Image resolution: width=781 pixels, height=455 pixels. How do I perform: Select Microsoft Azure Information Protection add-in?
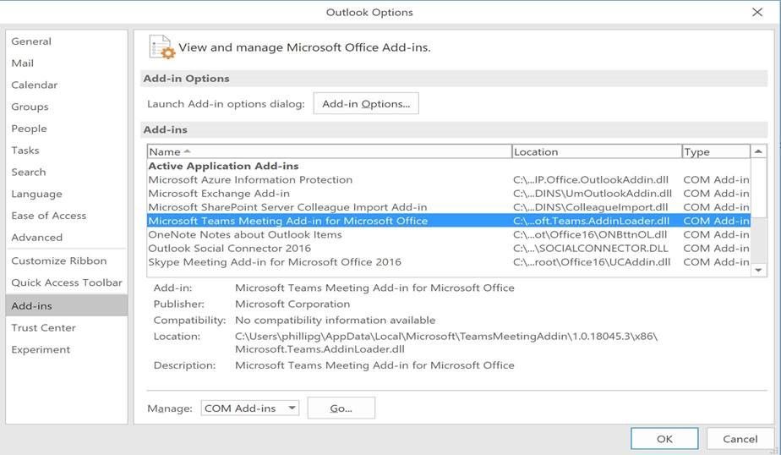250,179
